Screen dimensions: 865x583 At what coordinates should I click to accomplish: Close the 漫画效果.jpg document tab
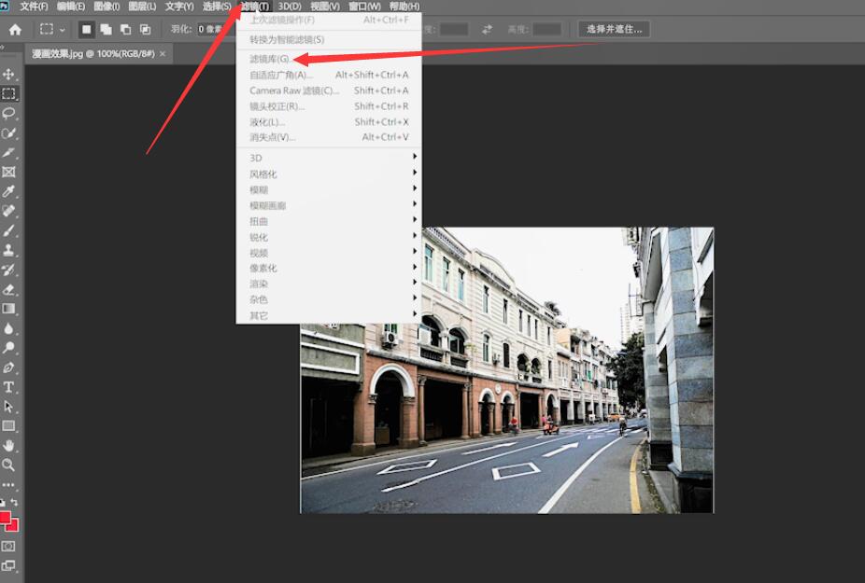tap(163, 54)
